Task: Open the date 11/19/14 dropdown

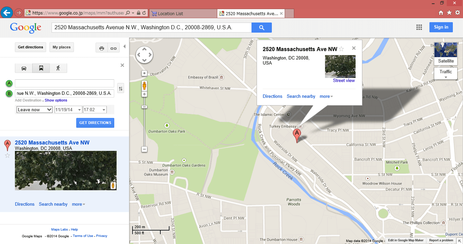Action: [68, 110]
